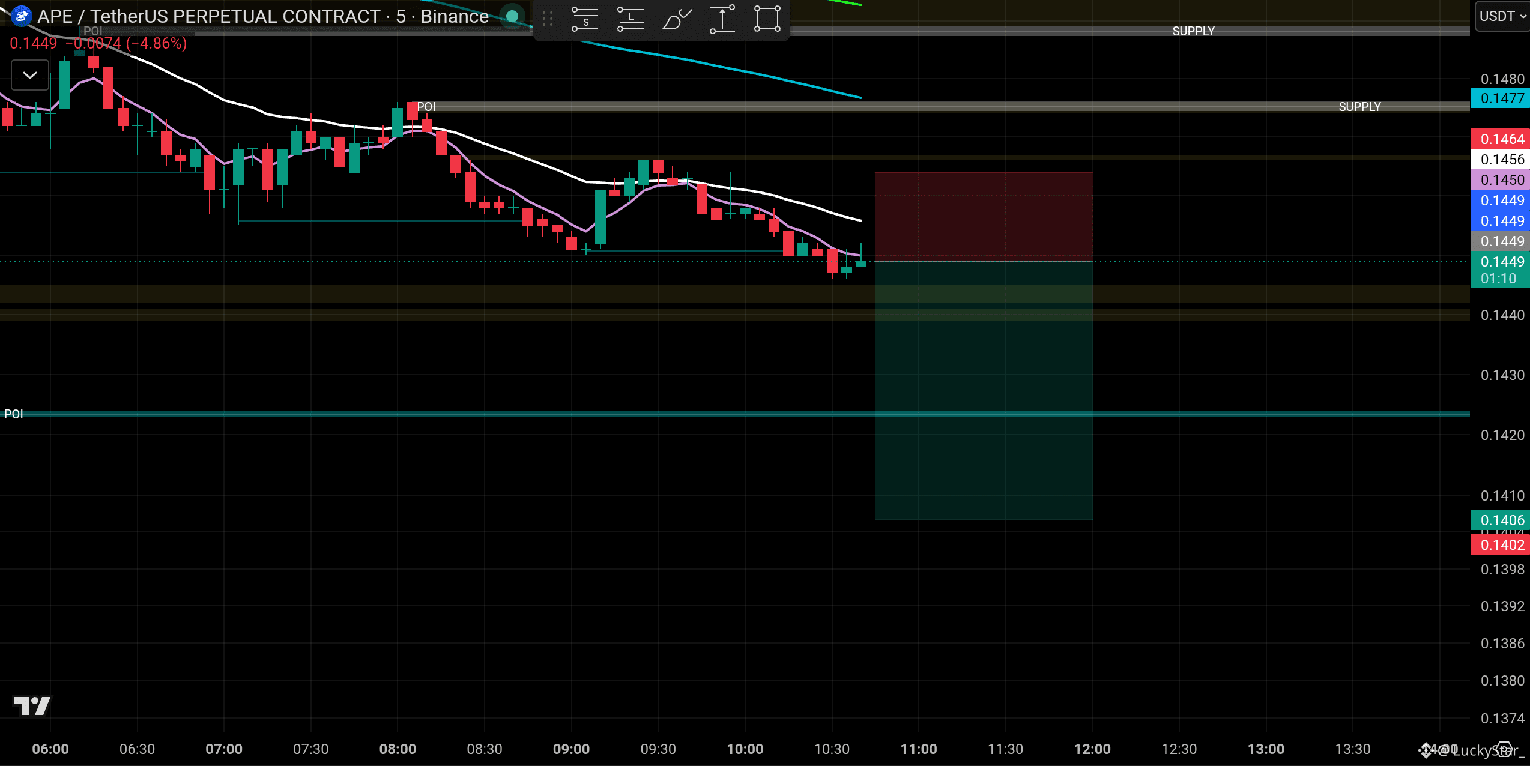Click the white 0.1456 price label

[x=1501, y=160]
